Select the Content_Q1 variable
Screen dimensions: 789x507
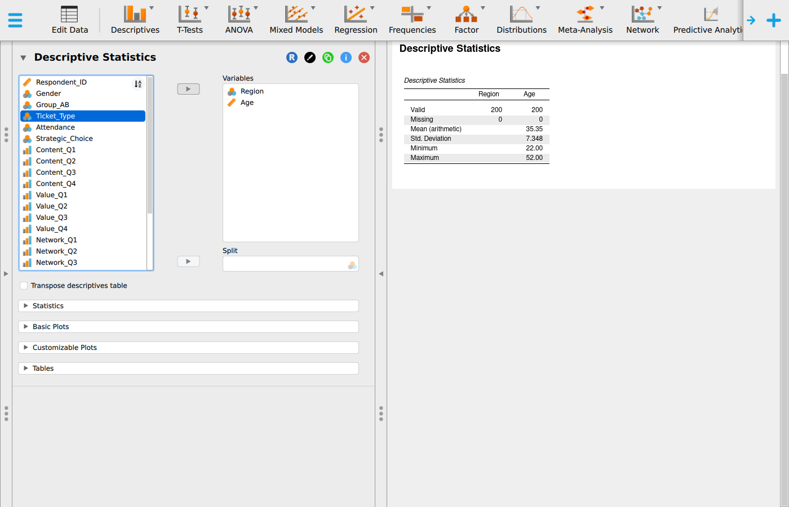pyautogui.click(x=83, y=150)
